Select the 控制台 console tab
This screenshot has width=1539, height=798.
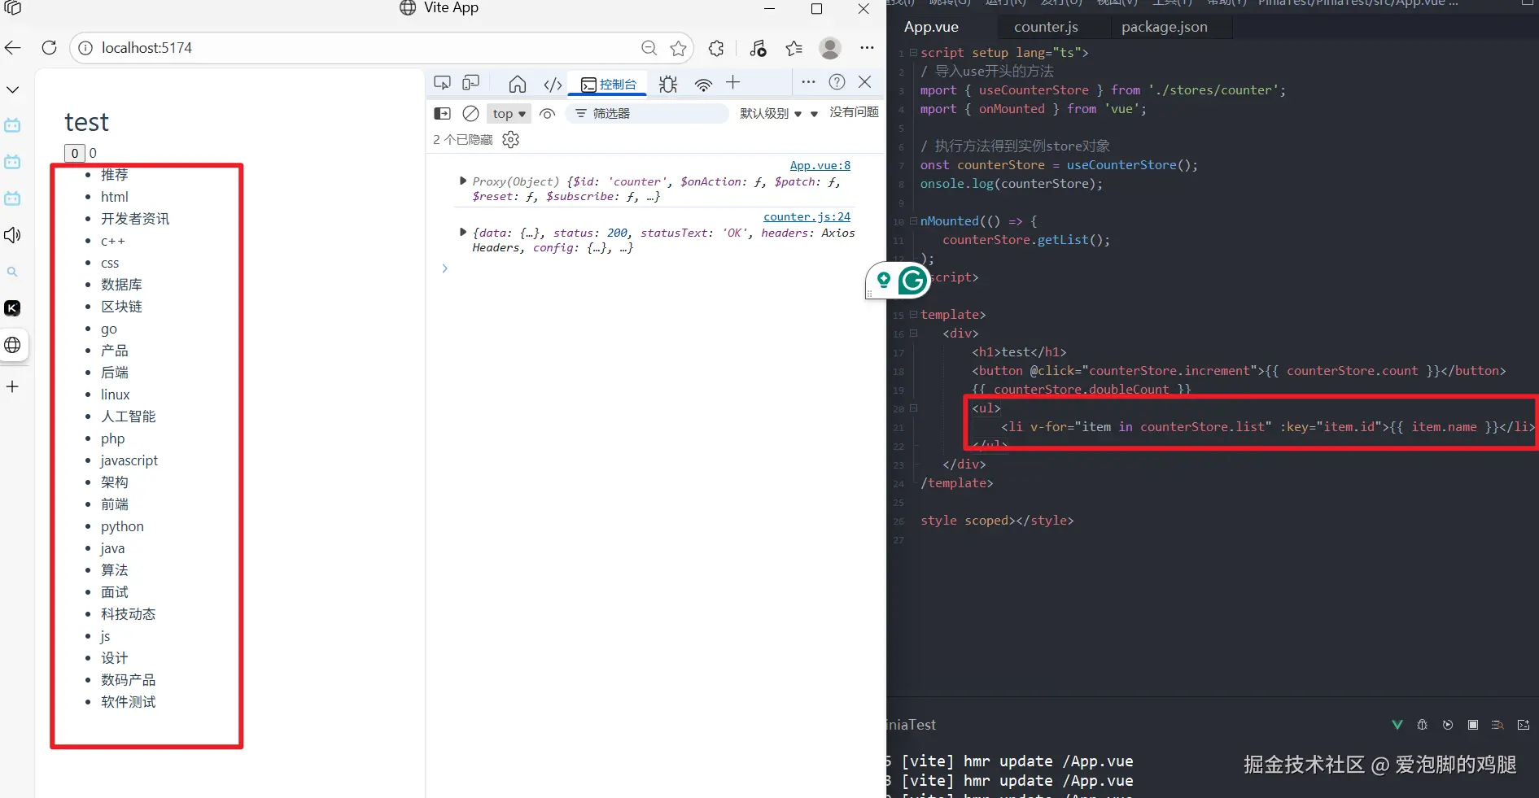(609, 84)
